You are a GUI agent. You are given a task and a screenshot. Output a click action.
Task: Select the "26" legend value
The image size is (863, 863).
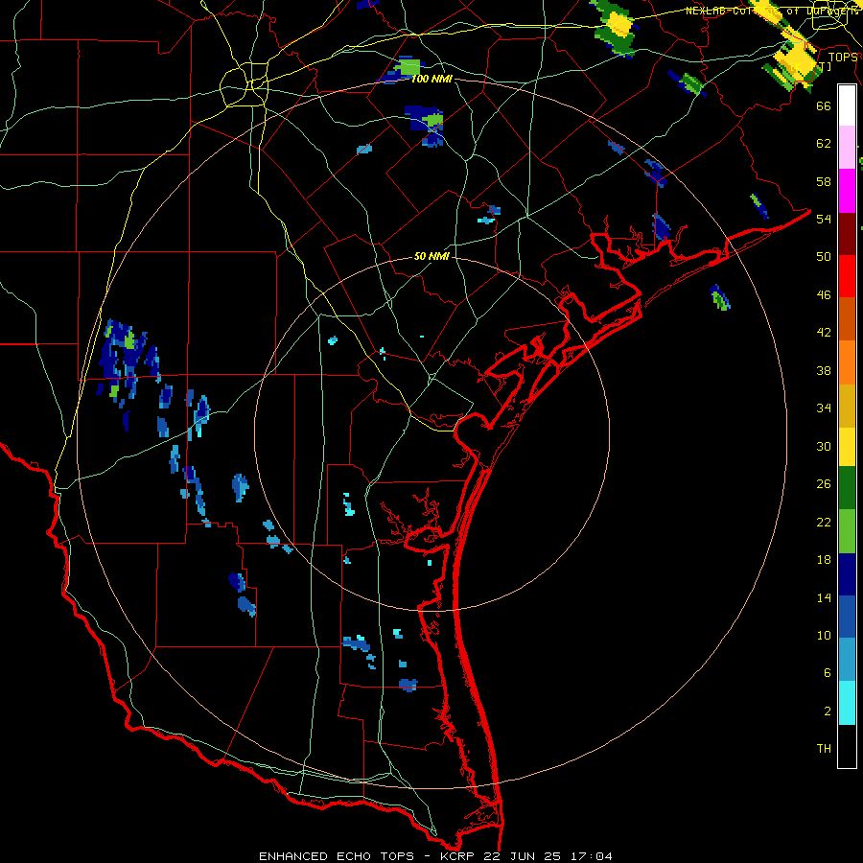[824, 484]
